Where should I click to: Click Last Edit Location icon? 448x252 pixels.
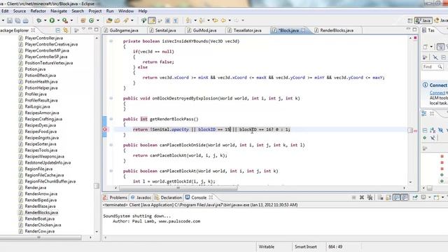(x=215, y=20)
